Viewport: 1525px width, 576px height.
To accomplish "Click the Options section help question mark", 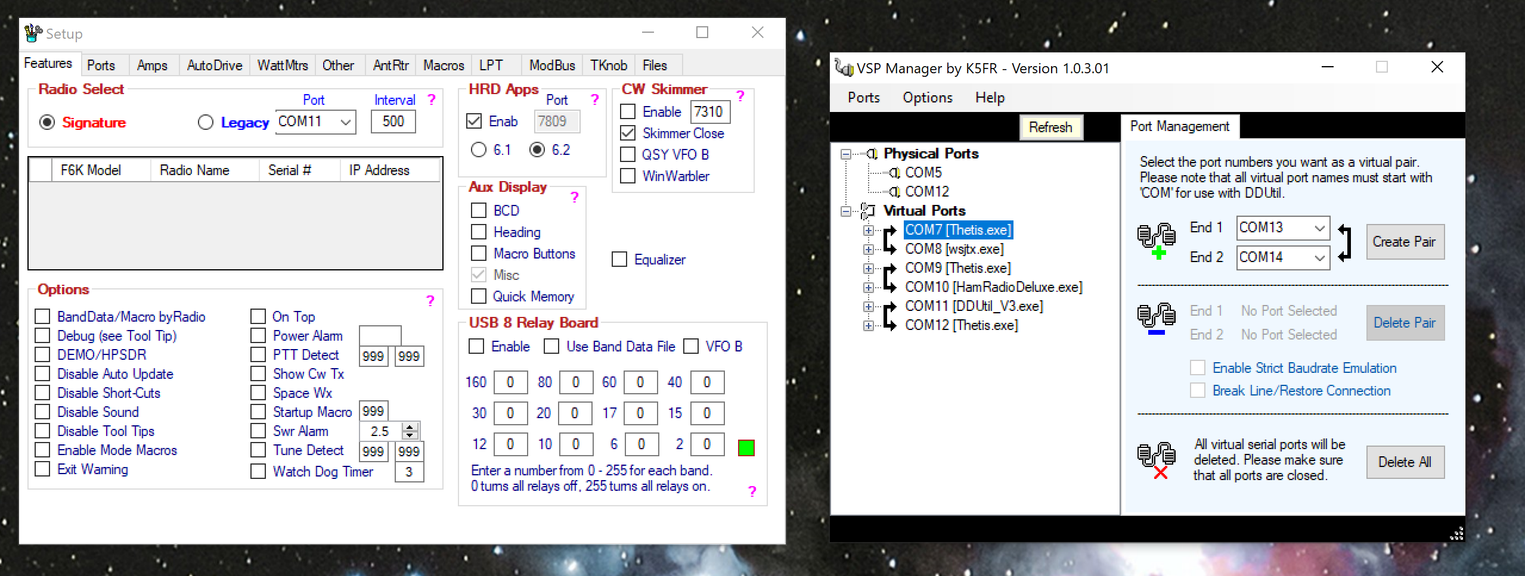I will pyautogui.click(x=430, y=301).
